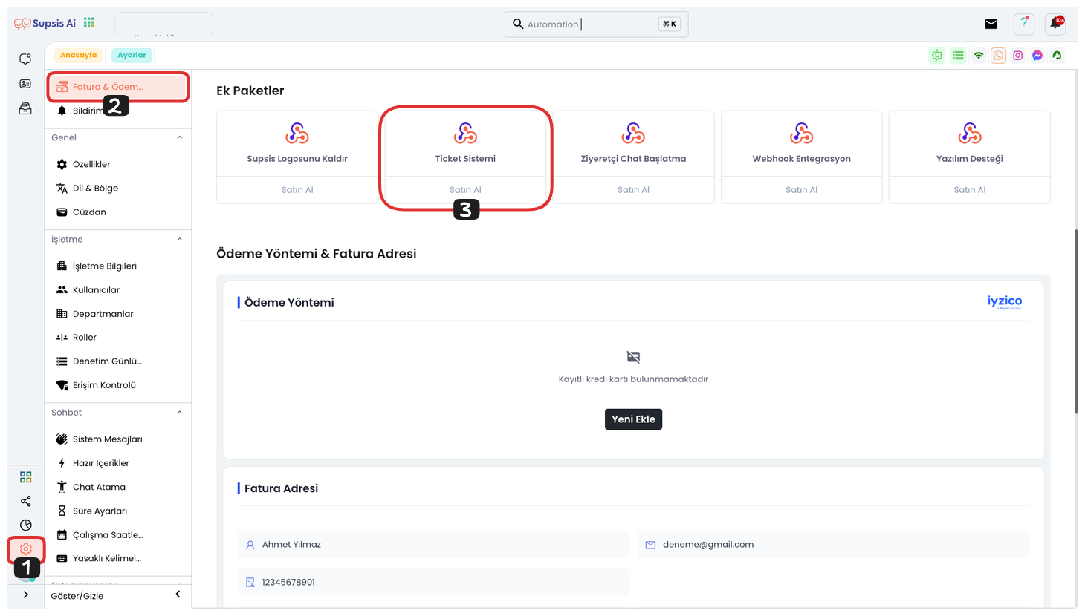This screenshot has width=1085, height=616.
Task: Select Fatura & Ödeme menu item
Action: click(117, 87)
